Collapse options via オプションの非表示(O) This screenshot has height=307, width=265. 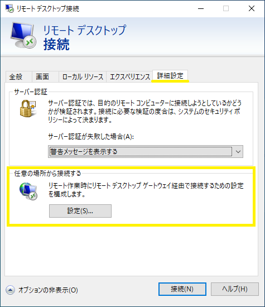[x=48, y=290]
